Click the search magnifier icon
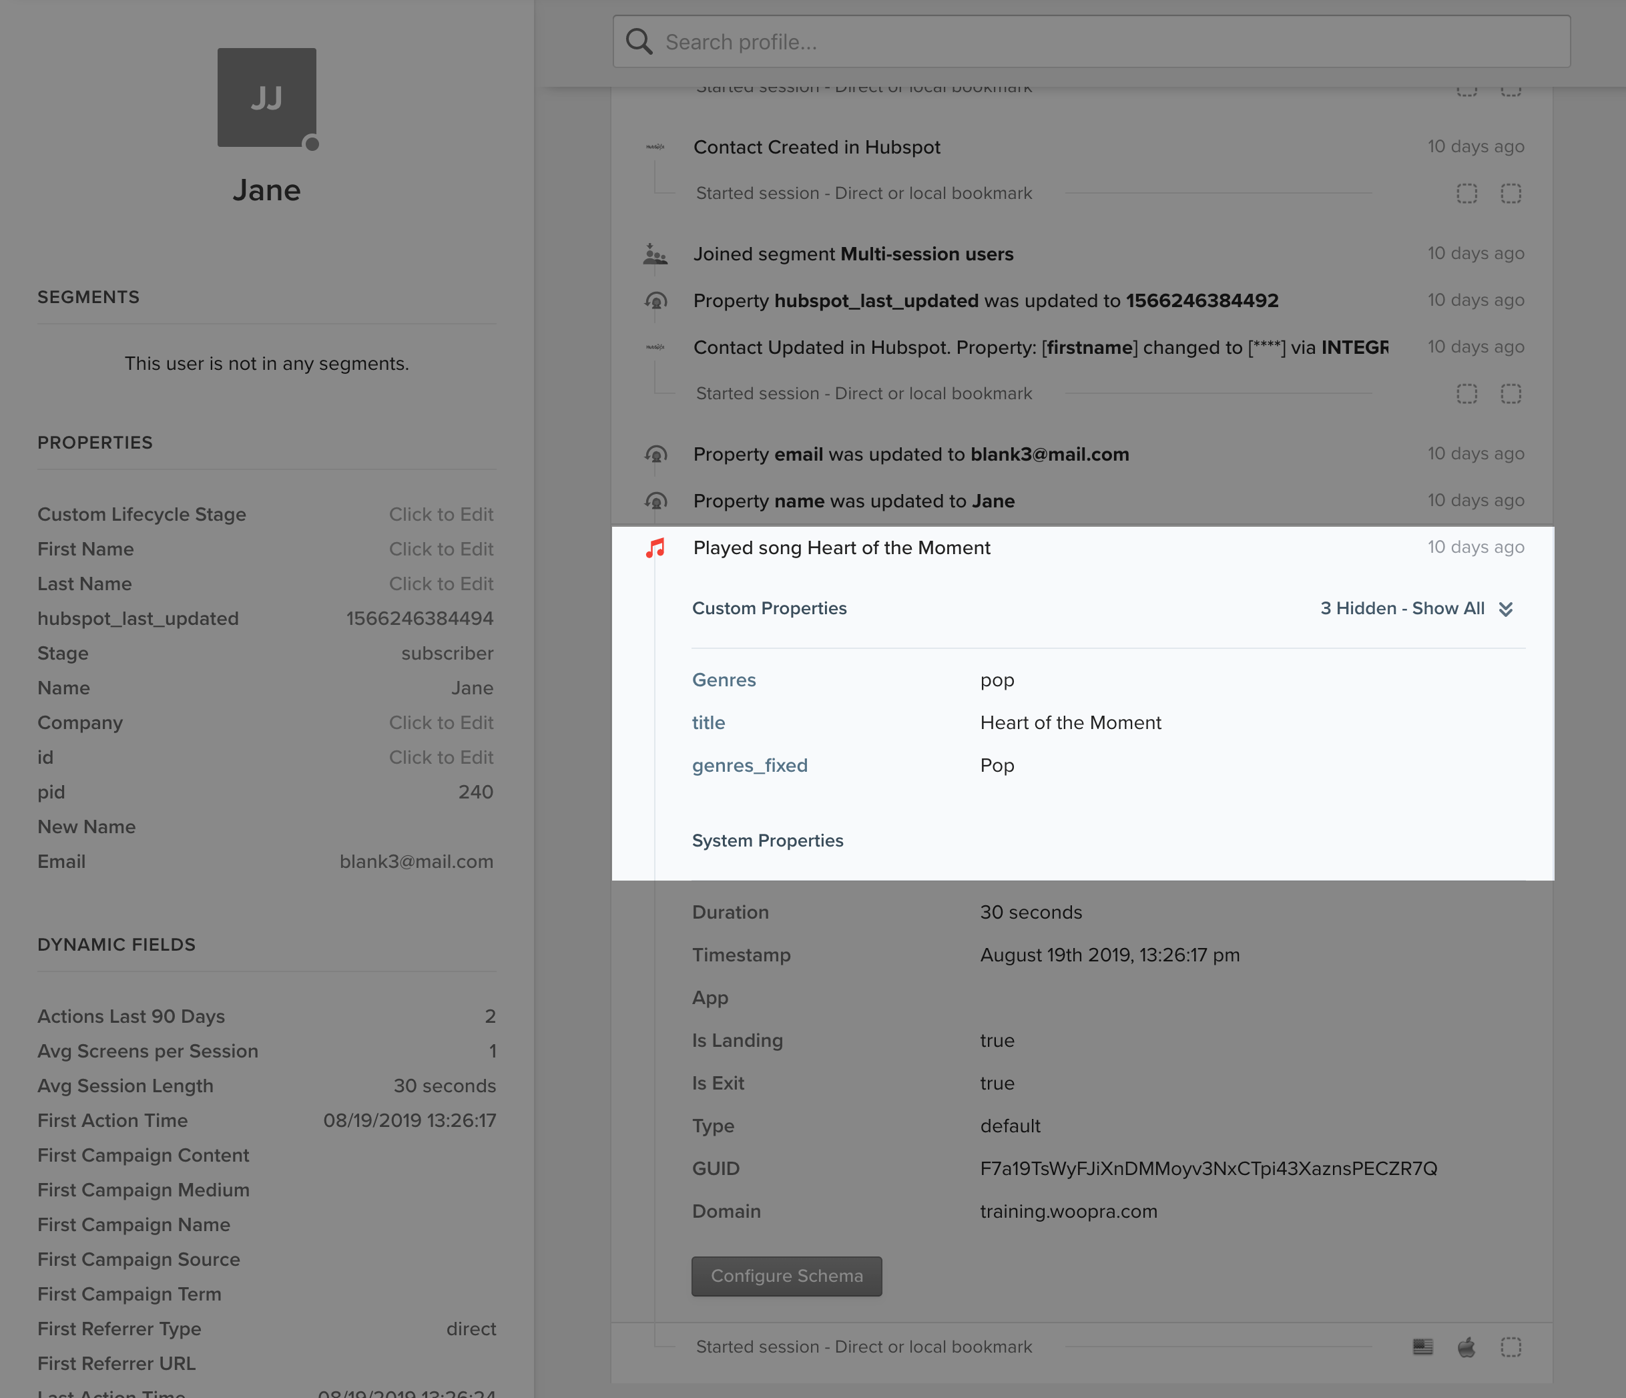This screenshot has height=1398, width=1626. [x=639, y=42]
